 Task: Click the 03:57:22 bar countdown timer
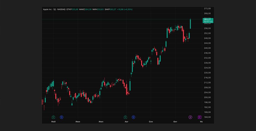pyautogui.click(x=208, y=22)
